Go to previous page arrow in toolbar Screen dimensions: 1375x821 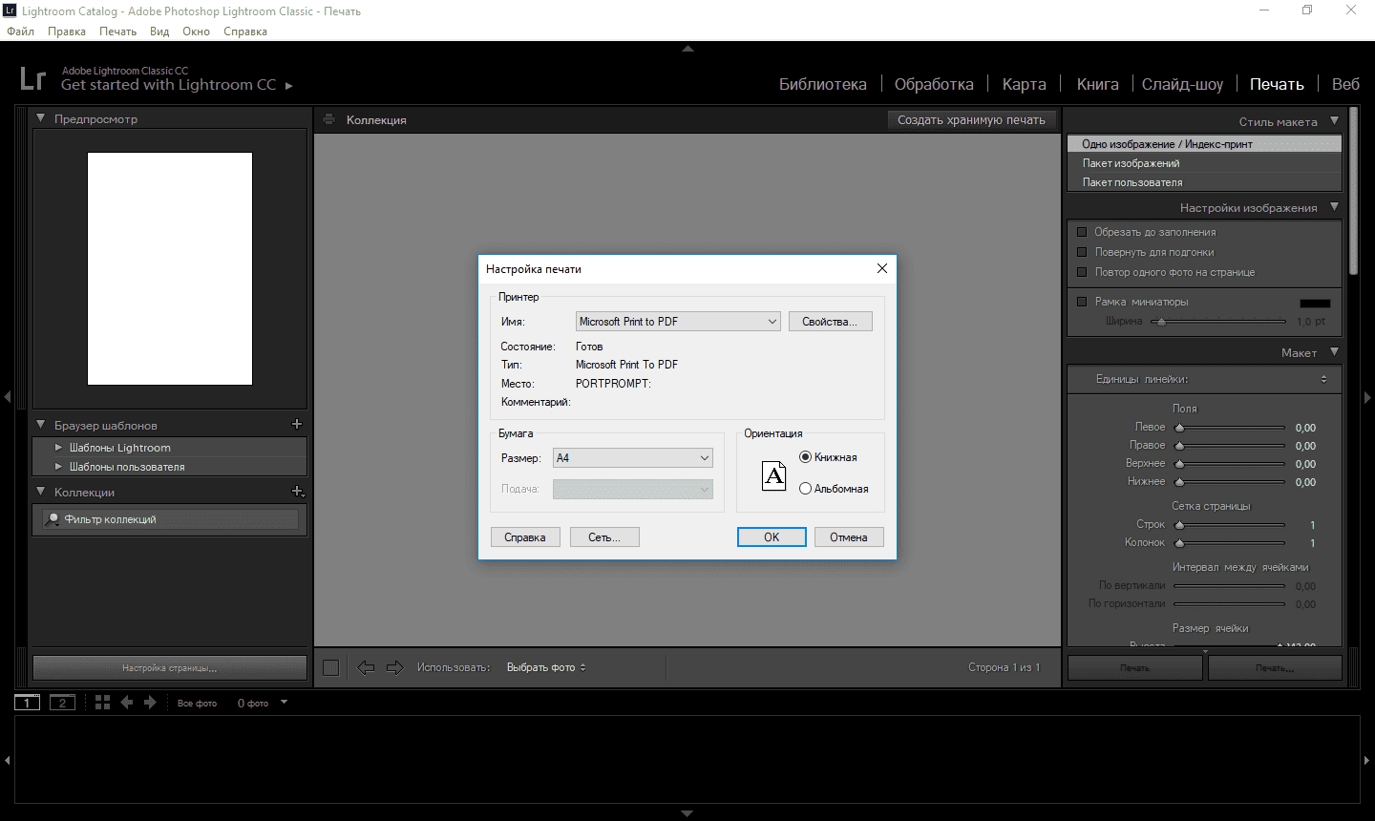tap(366, 667)
